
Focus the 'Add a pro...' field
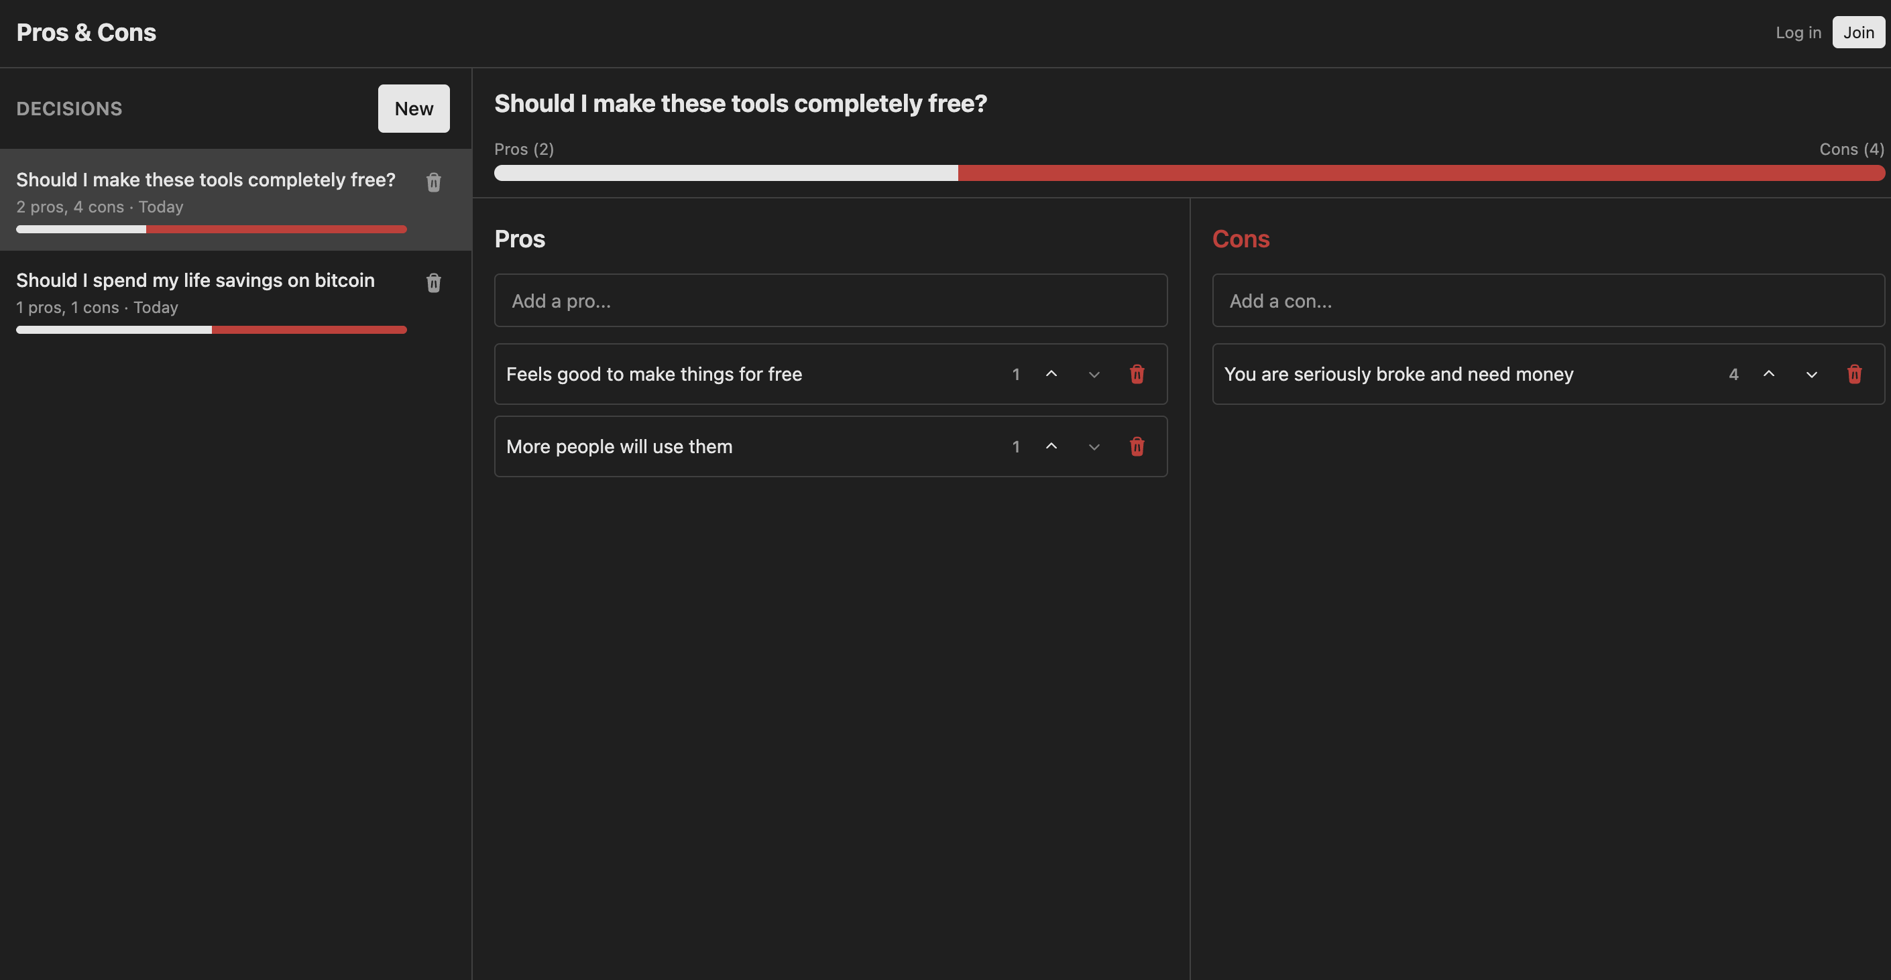pos(830,301)
